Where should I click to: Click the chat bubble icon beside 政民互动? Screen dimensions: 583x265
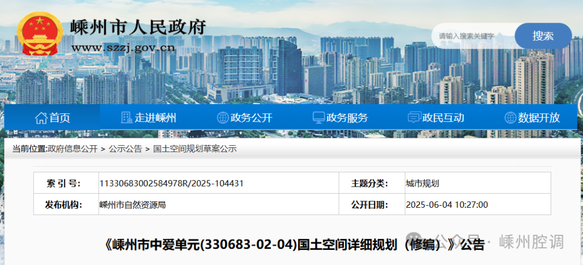414,118
